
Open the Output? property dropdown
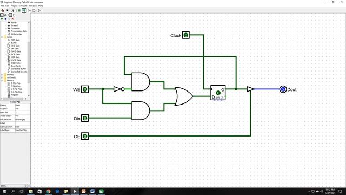coord(23,109)
